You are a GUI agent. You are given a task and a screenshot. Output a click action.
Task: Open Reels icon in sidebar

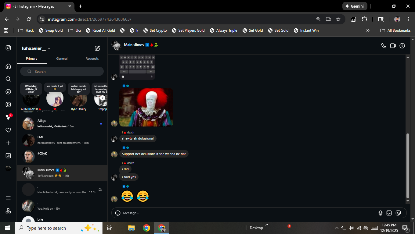(x=8, y=105)
